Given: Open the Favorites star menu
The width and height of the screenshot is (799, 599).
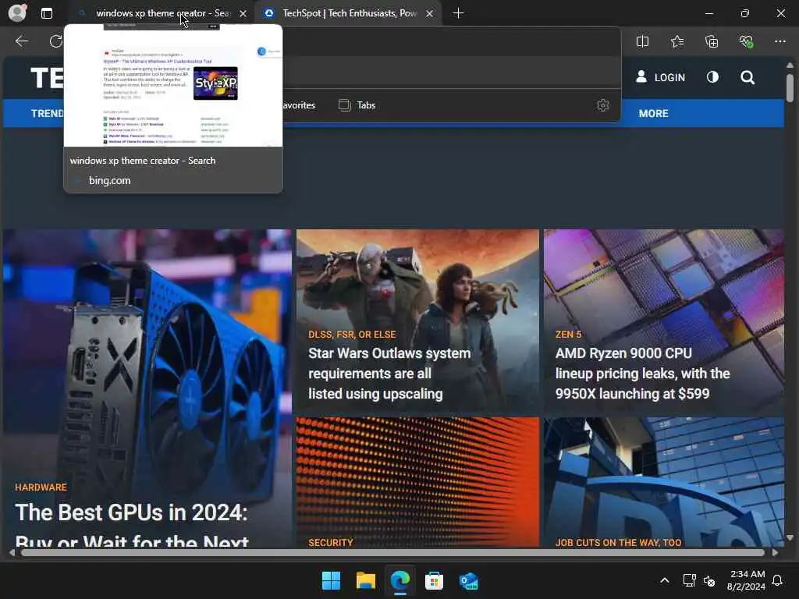Looking at the screenshot, I should coord(677,42).
